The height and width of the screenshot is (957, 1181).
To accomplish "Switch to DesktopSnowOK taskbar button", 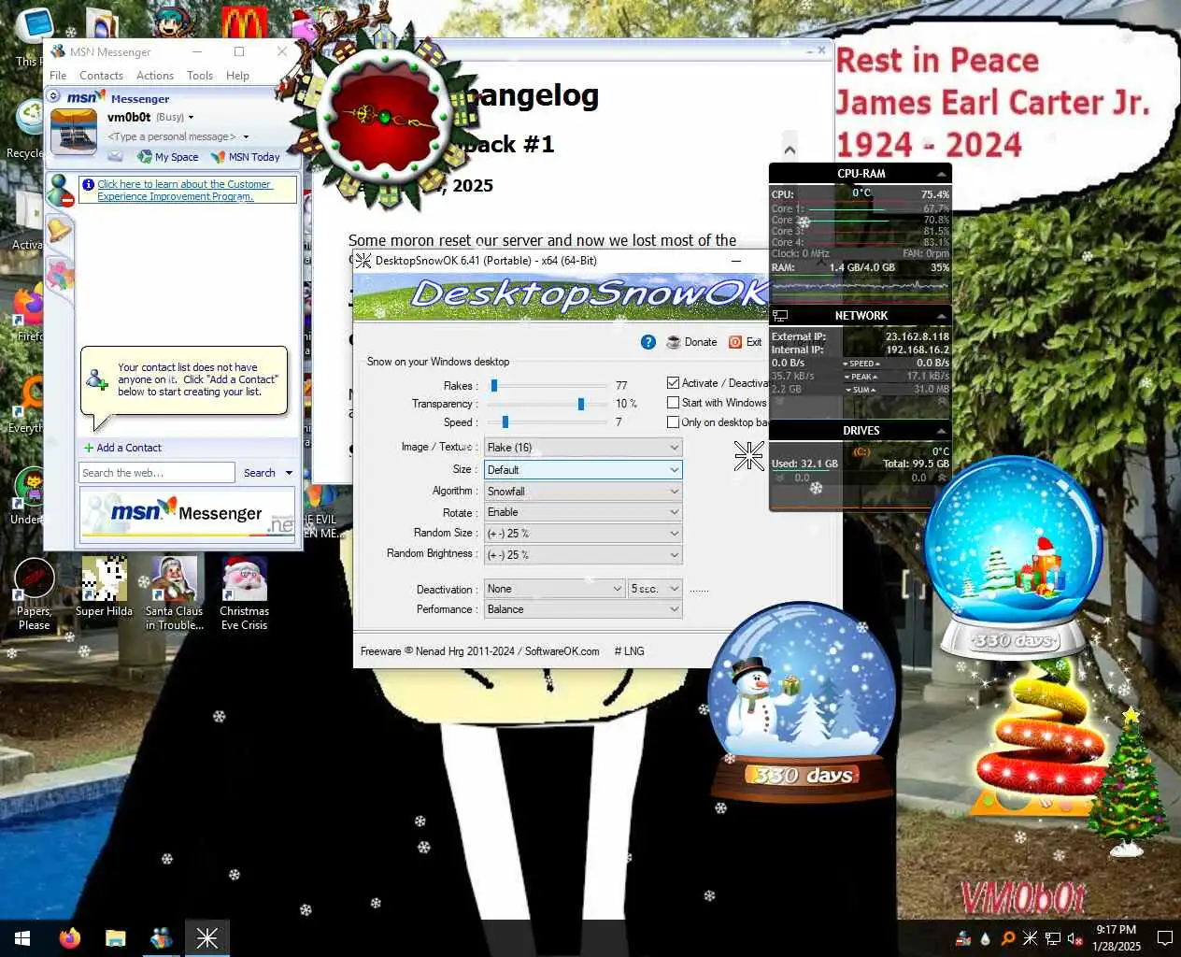I will pyautogui.click(x=206, y=938).
